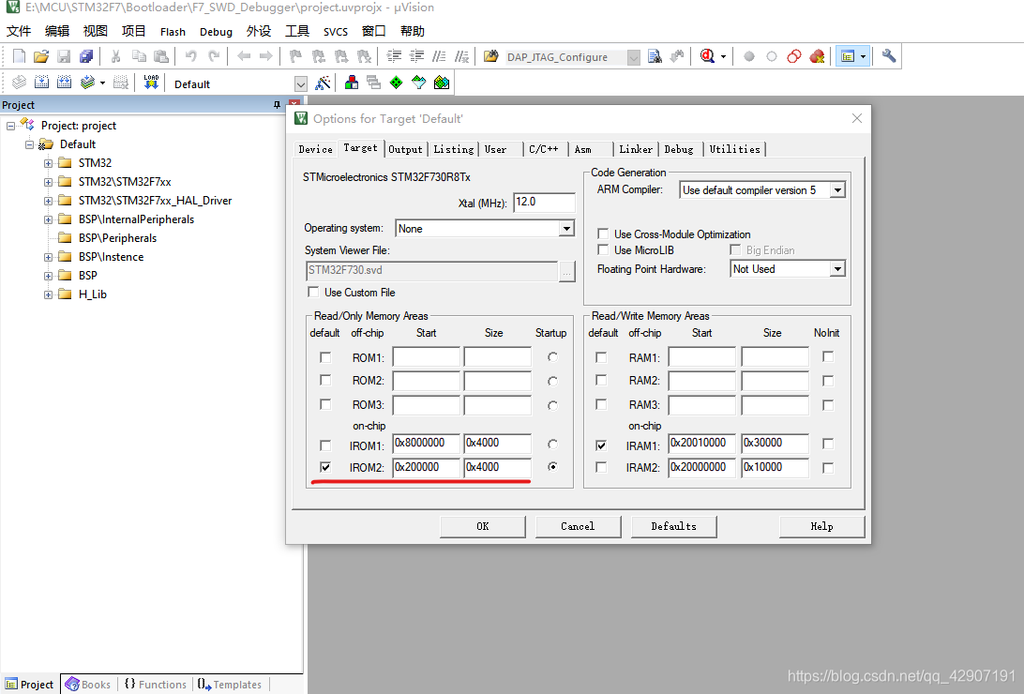Open Options for Target magic wand icon
The height and width of the screenshot is (694, 1024).
323,83
